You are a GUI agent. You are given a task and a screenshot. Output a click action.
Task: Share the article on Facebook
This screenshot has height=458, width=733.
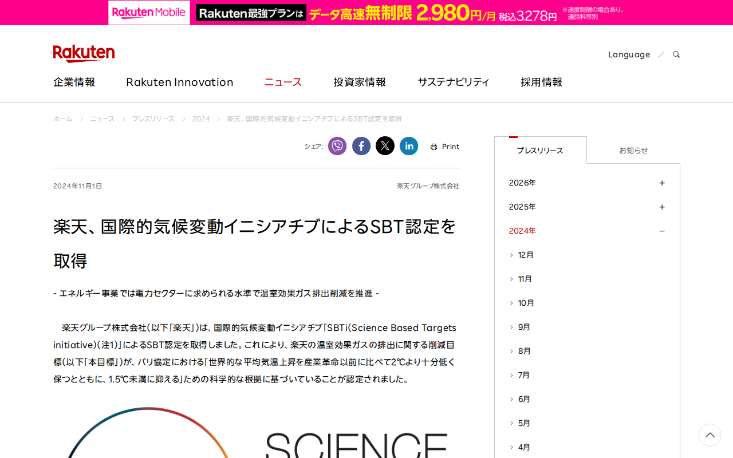click(361, 146)
